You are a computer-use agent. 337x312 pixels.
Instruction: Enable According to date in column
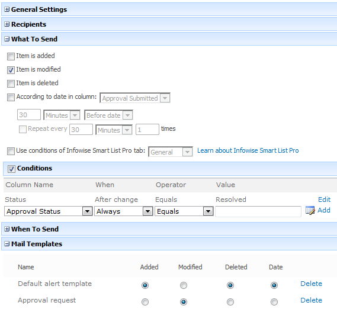(11, 97)
